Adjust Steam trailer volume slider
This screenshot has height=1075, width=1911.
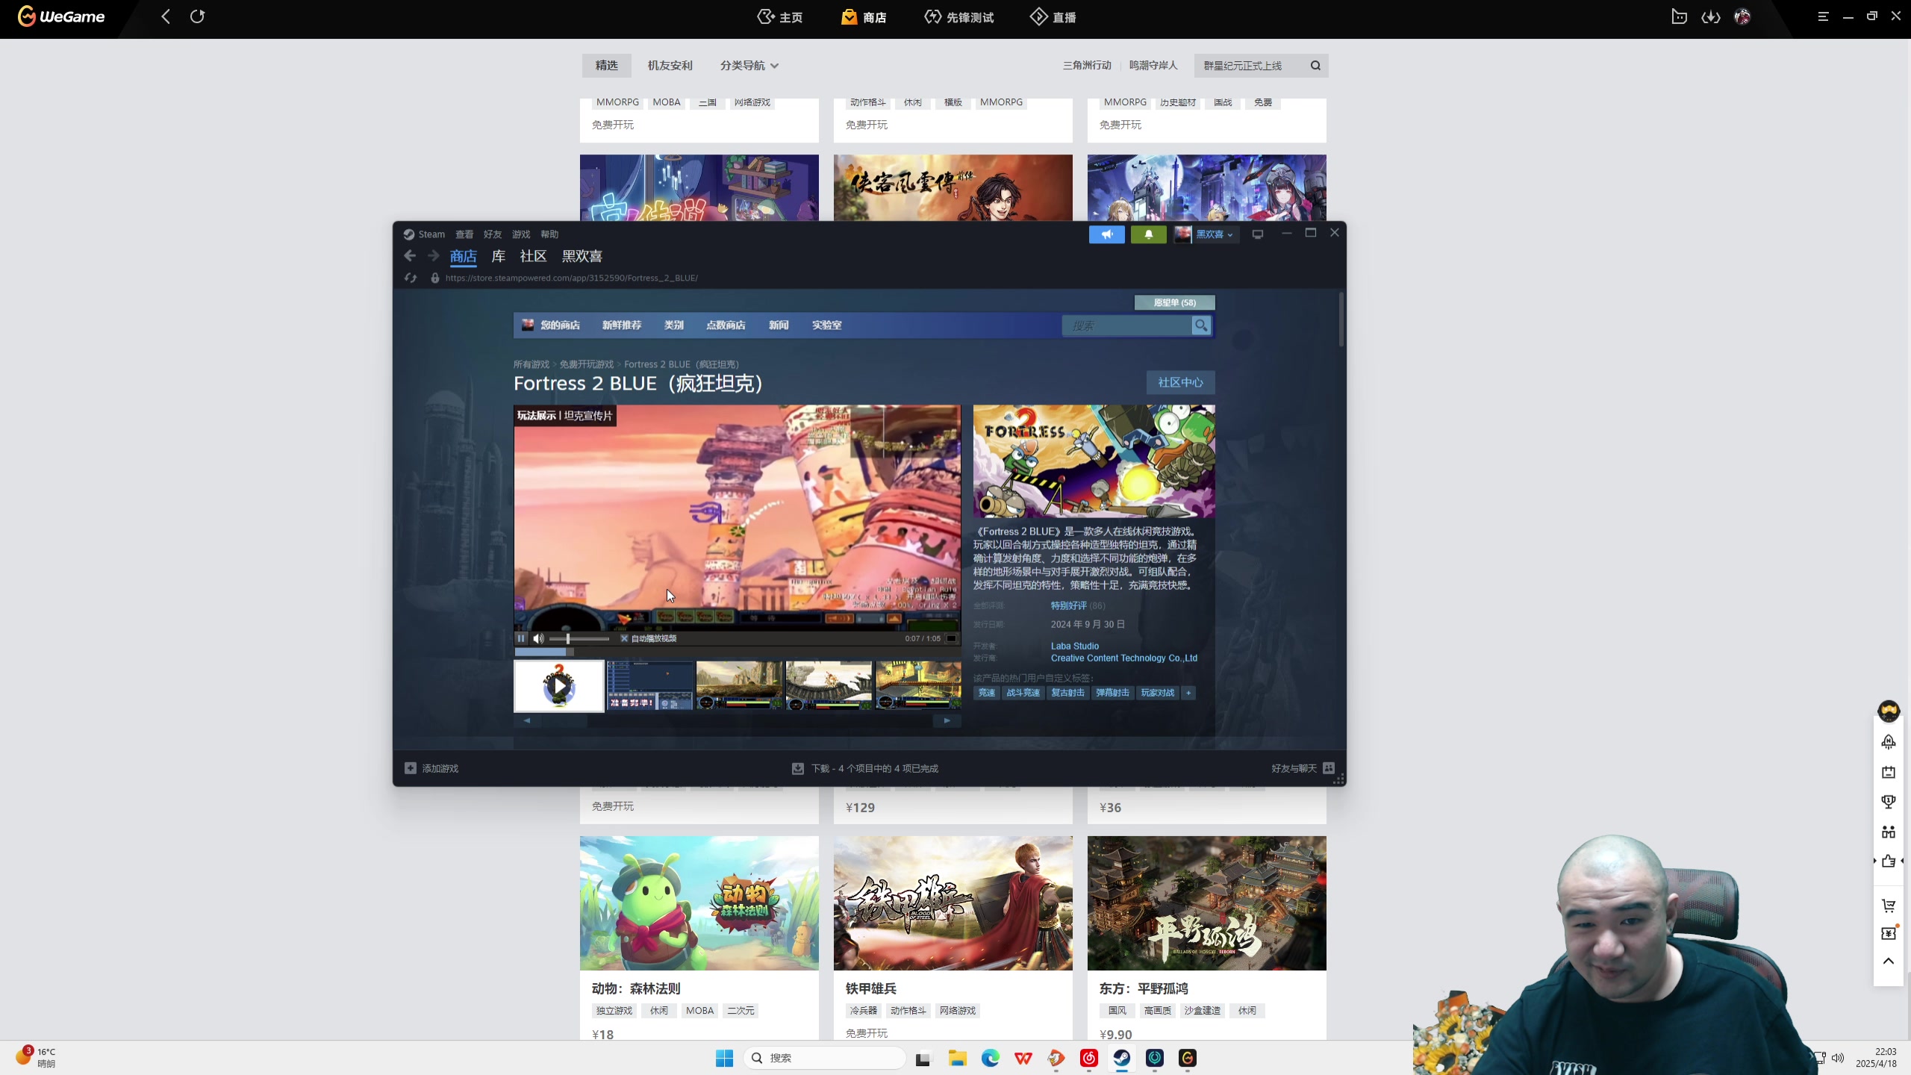click(x=579, y=638)
